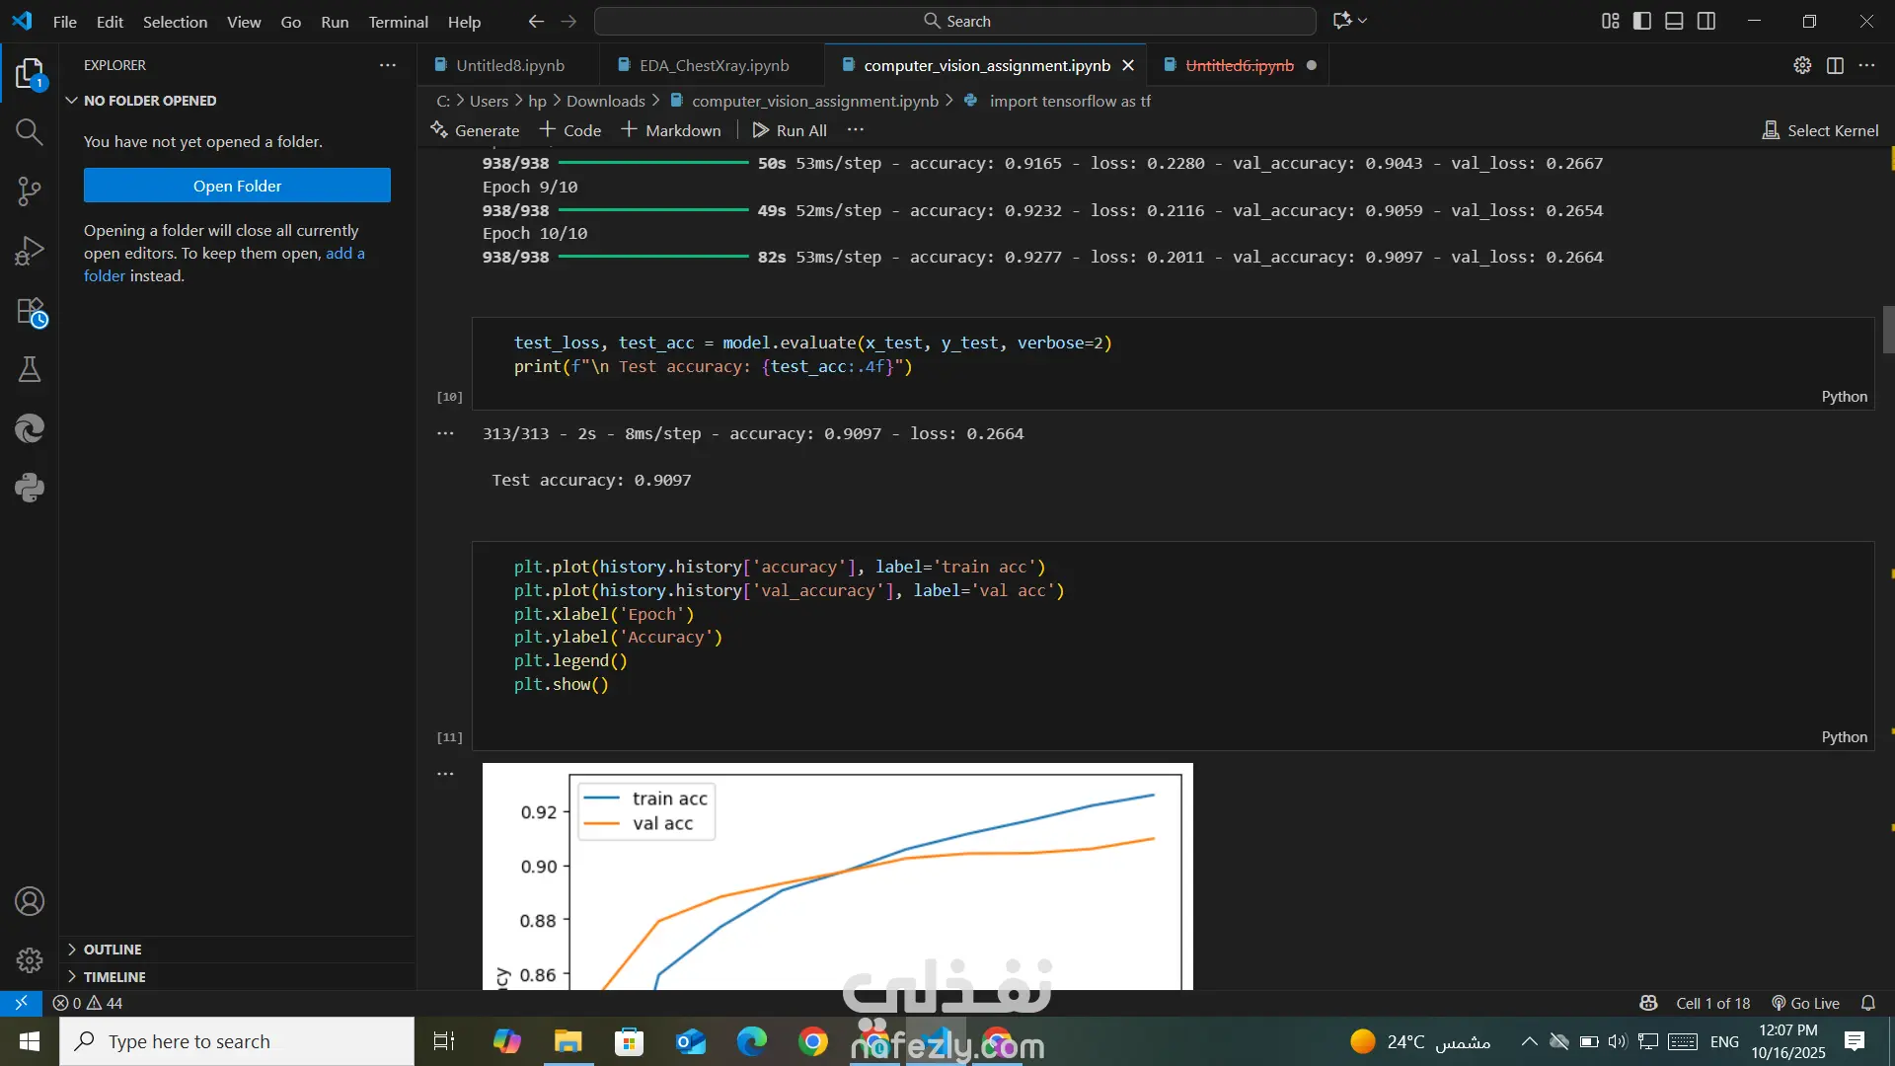The image size is (1895, 1066).
Task: Toggle the secondary side bar layout button
Action: pos(1706,21)
